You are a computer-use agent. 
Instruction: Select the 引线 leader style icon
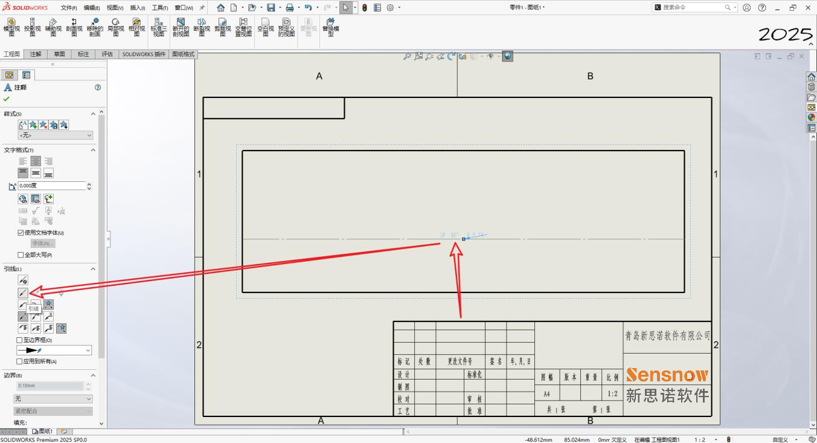tap(23, 293)
